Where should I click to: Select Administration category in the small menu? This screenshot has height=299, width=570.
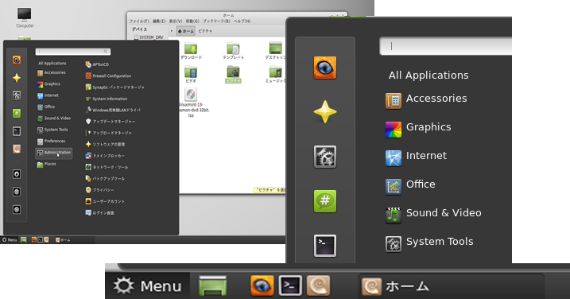pyautogui.click(x=54, y=153)
